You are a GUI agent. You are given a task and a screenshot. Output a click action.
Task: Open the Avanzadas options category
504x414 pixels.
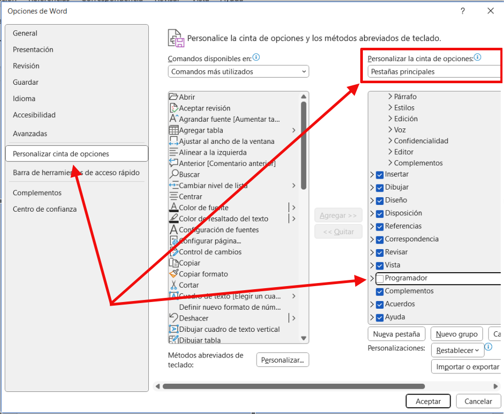pyautogui.click(x=30, y=134)
